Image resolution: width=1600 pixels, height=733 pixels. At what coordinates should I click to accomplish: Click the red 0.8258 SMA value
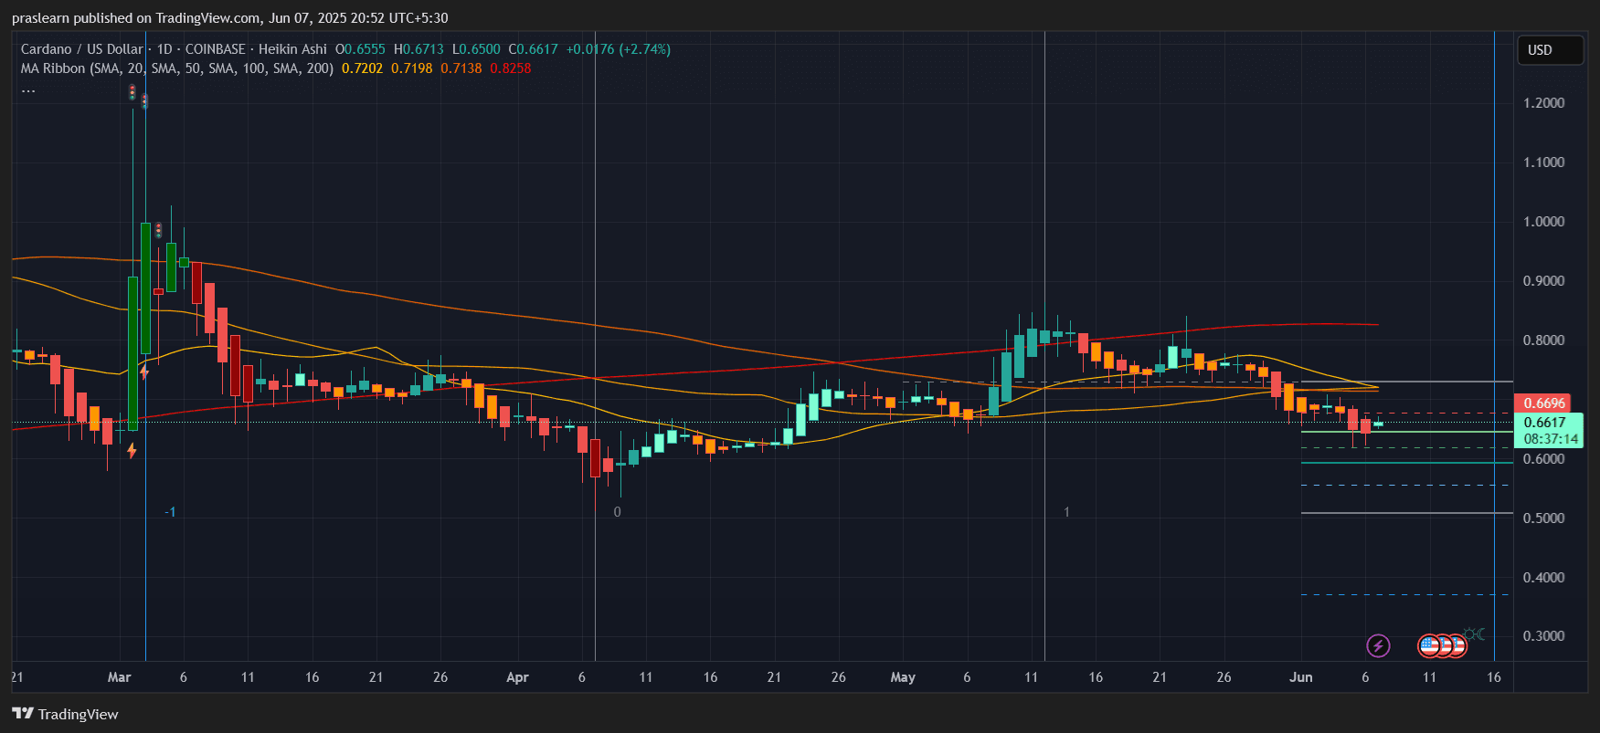click(510, 68)
